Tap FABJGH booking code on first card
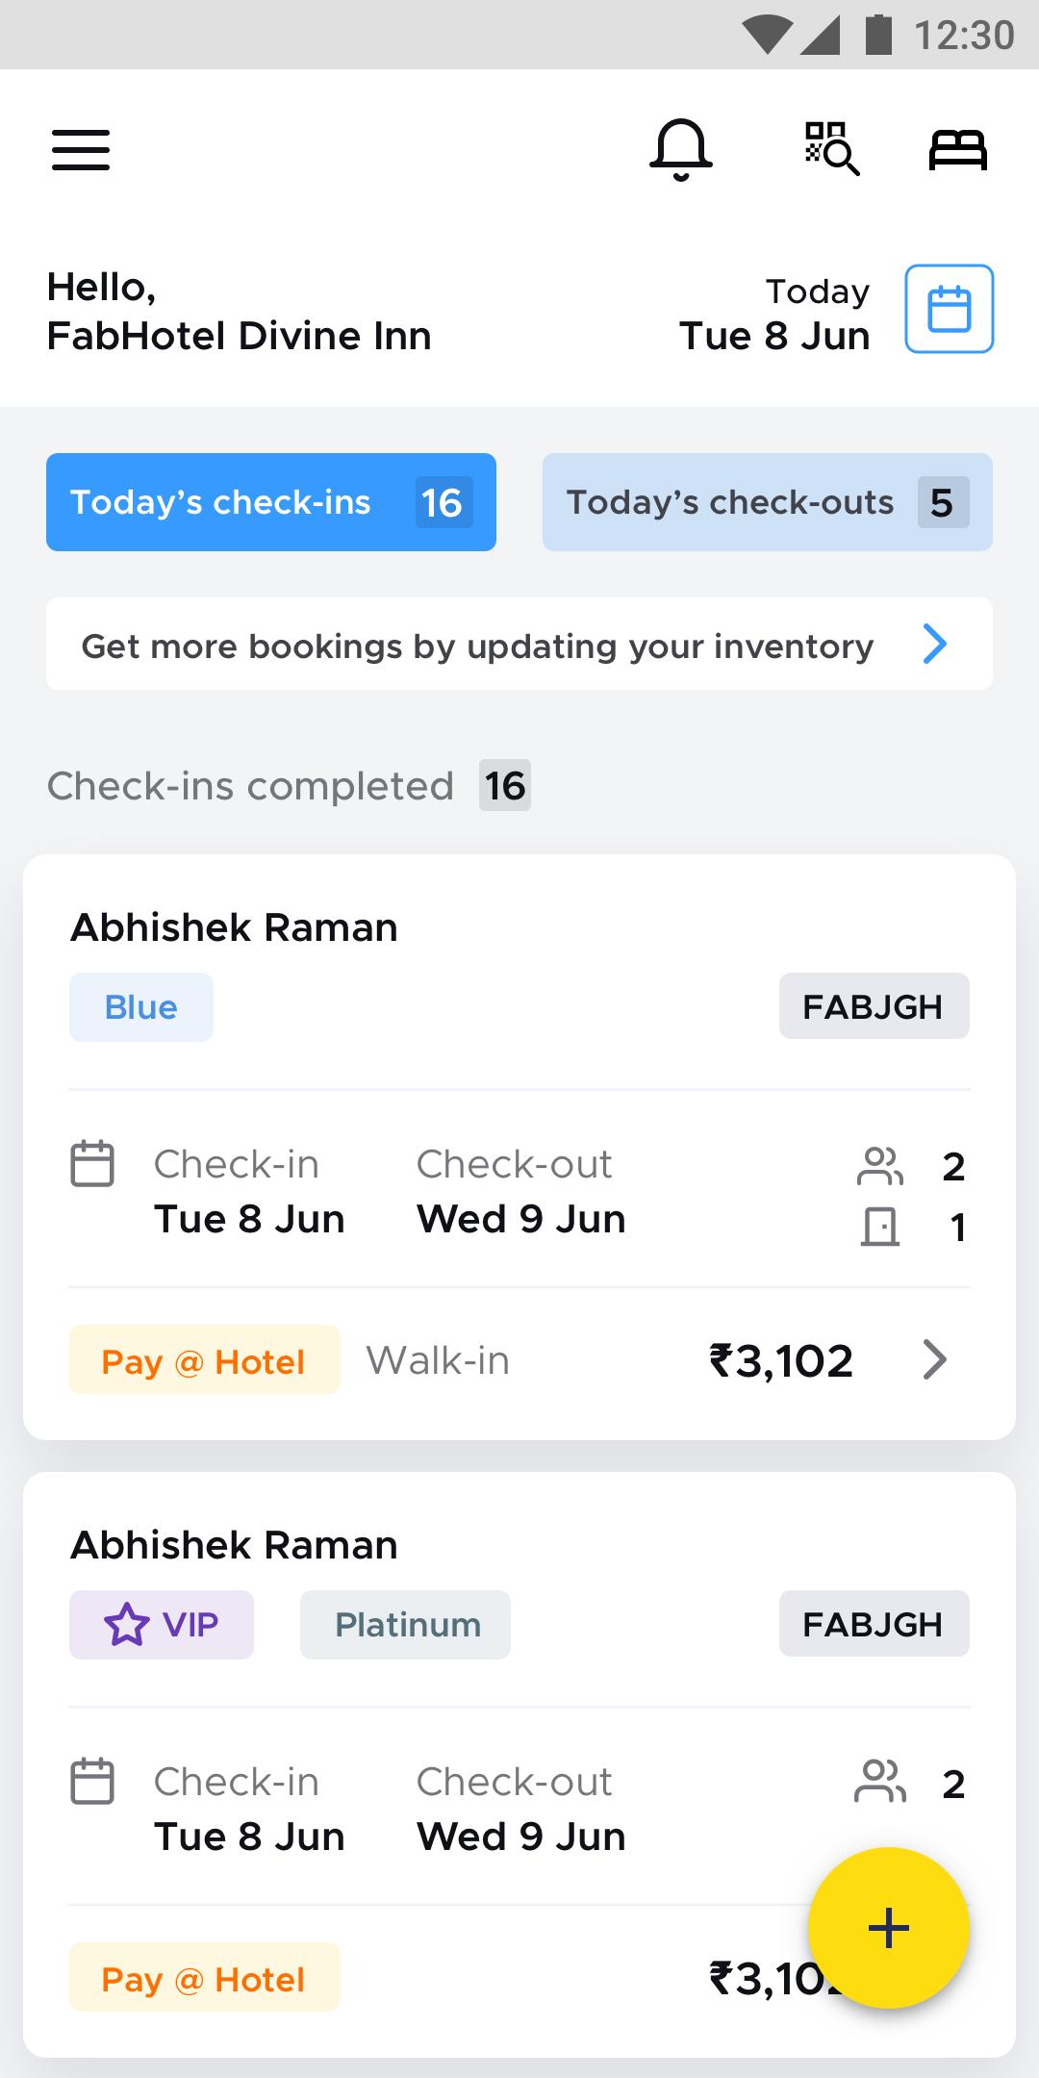This screenshot has width=1039, height=2078. (x=874, y=1006)
